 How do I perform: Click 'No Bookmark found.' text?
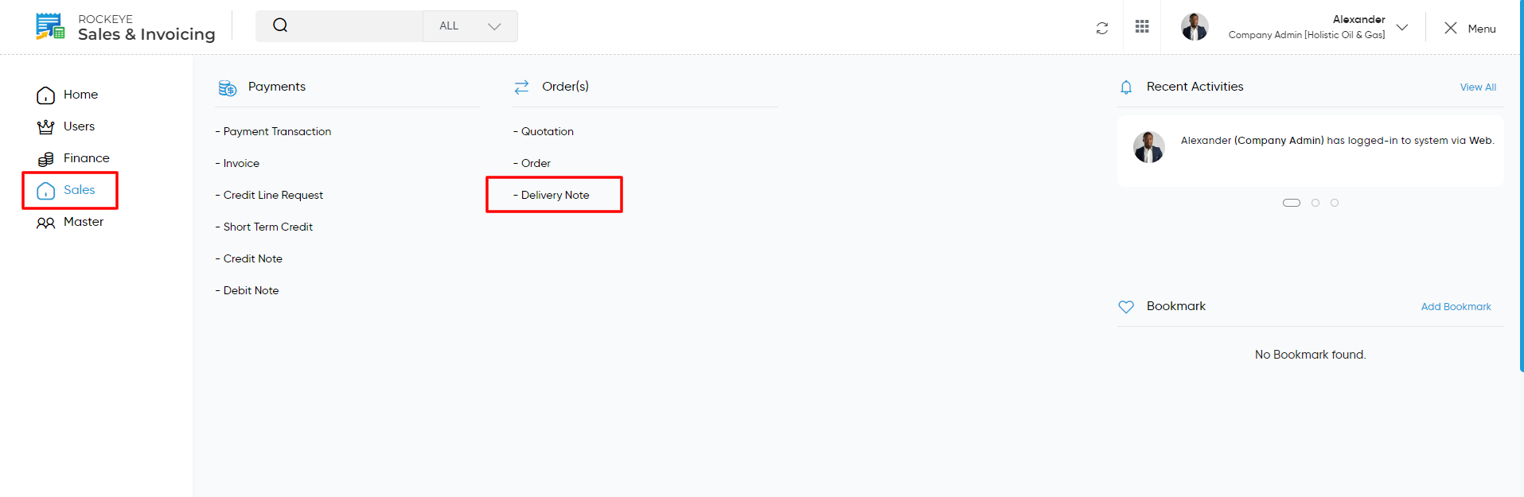(x=1311, y=355)
